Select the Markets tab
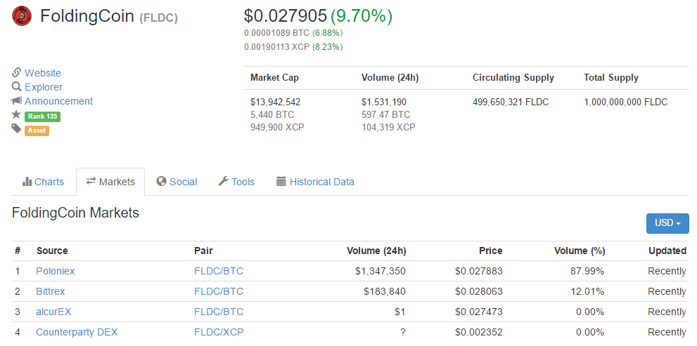The height and width of the screenshot is (346, 697). click(110, 182)
